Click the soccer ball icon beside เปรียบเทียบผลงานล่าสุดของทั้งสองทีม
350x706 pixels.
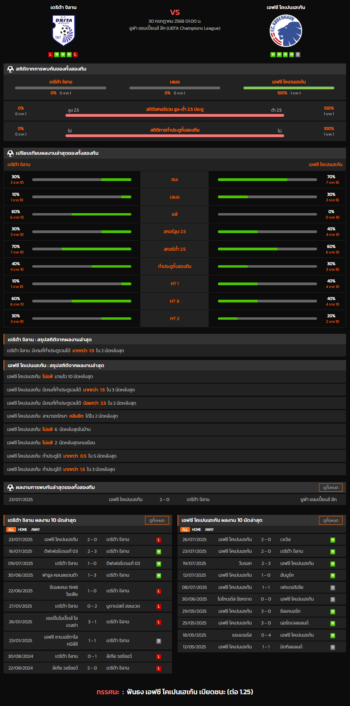tap(11, 153)
